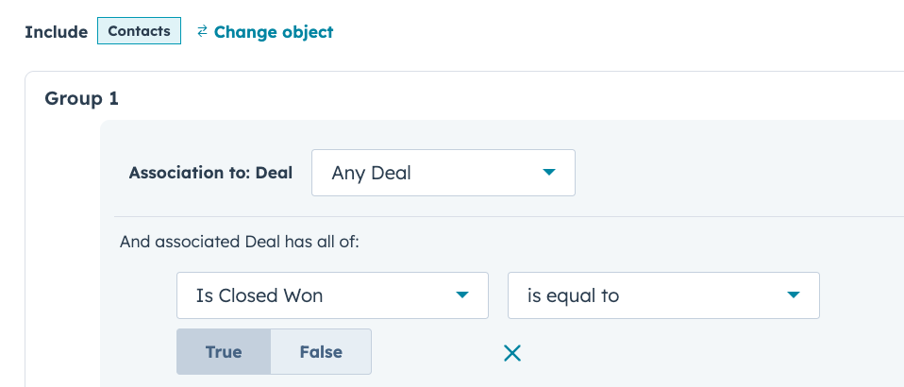Image resolution: width=904 pixels, height=387 pixels.
Task: Click the Contacts object tag
Action: pyautogui.click(x=139, y=31)
